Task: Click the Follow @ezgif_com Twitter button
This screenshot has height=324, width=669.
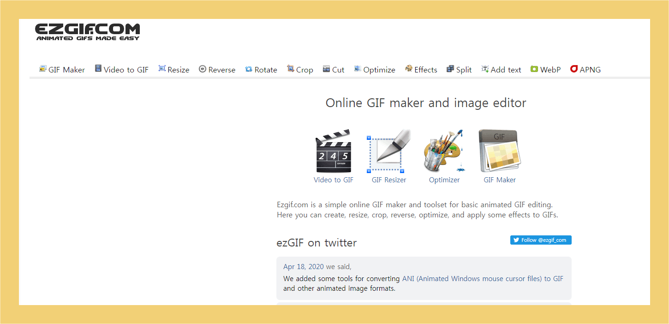Action: (541, 240)
